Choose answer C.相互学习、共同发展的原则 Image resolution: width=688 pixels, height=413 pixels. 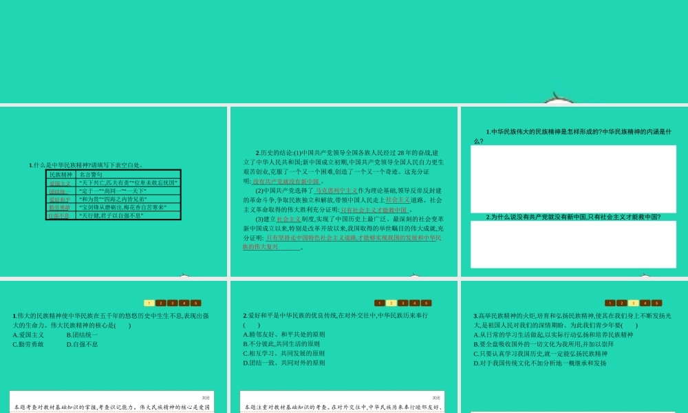284,353
